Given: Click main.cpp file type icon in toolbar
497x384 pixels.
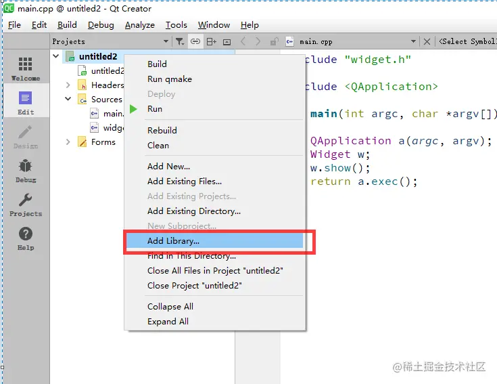Looking at the screenshot, I should point(289,41).
